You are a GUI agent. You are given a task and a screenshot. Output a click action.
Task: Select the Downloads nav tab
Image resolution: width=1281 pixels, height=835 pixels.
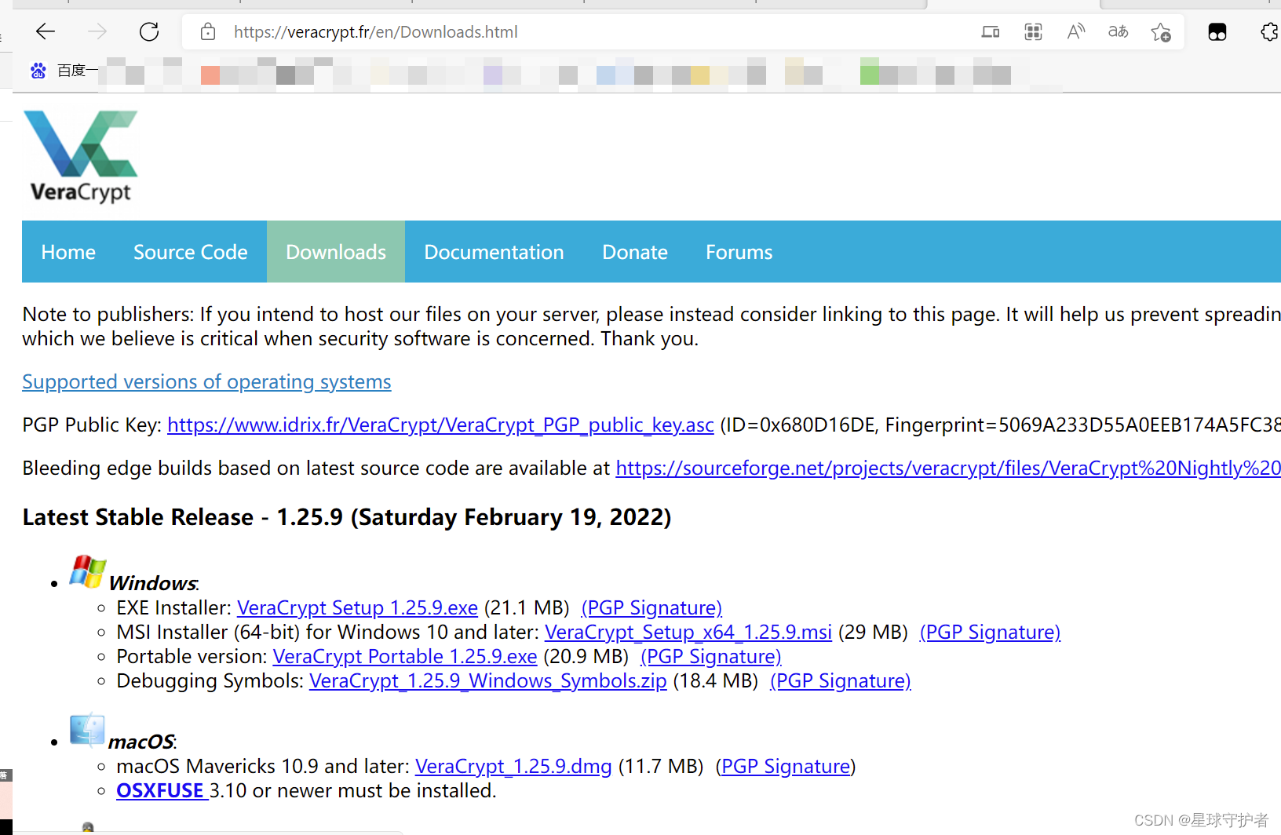[336, 252]
